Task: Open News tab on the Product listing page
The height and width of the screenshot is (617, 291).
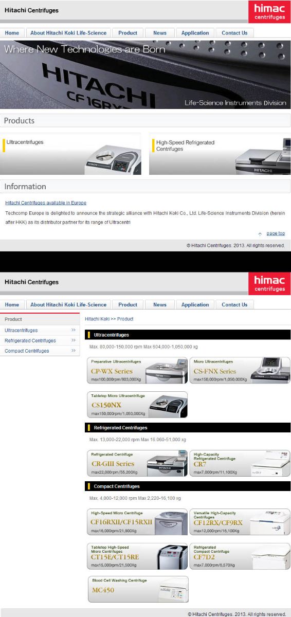Action: [160, 304]
